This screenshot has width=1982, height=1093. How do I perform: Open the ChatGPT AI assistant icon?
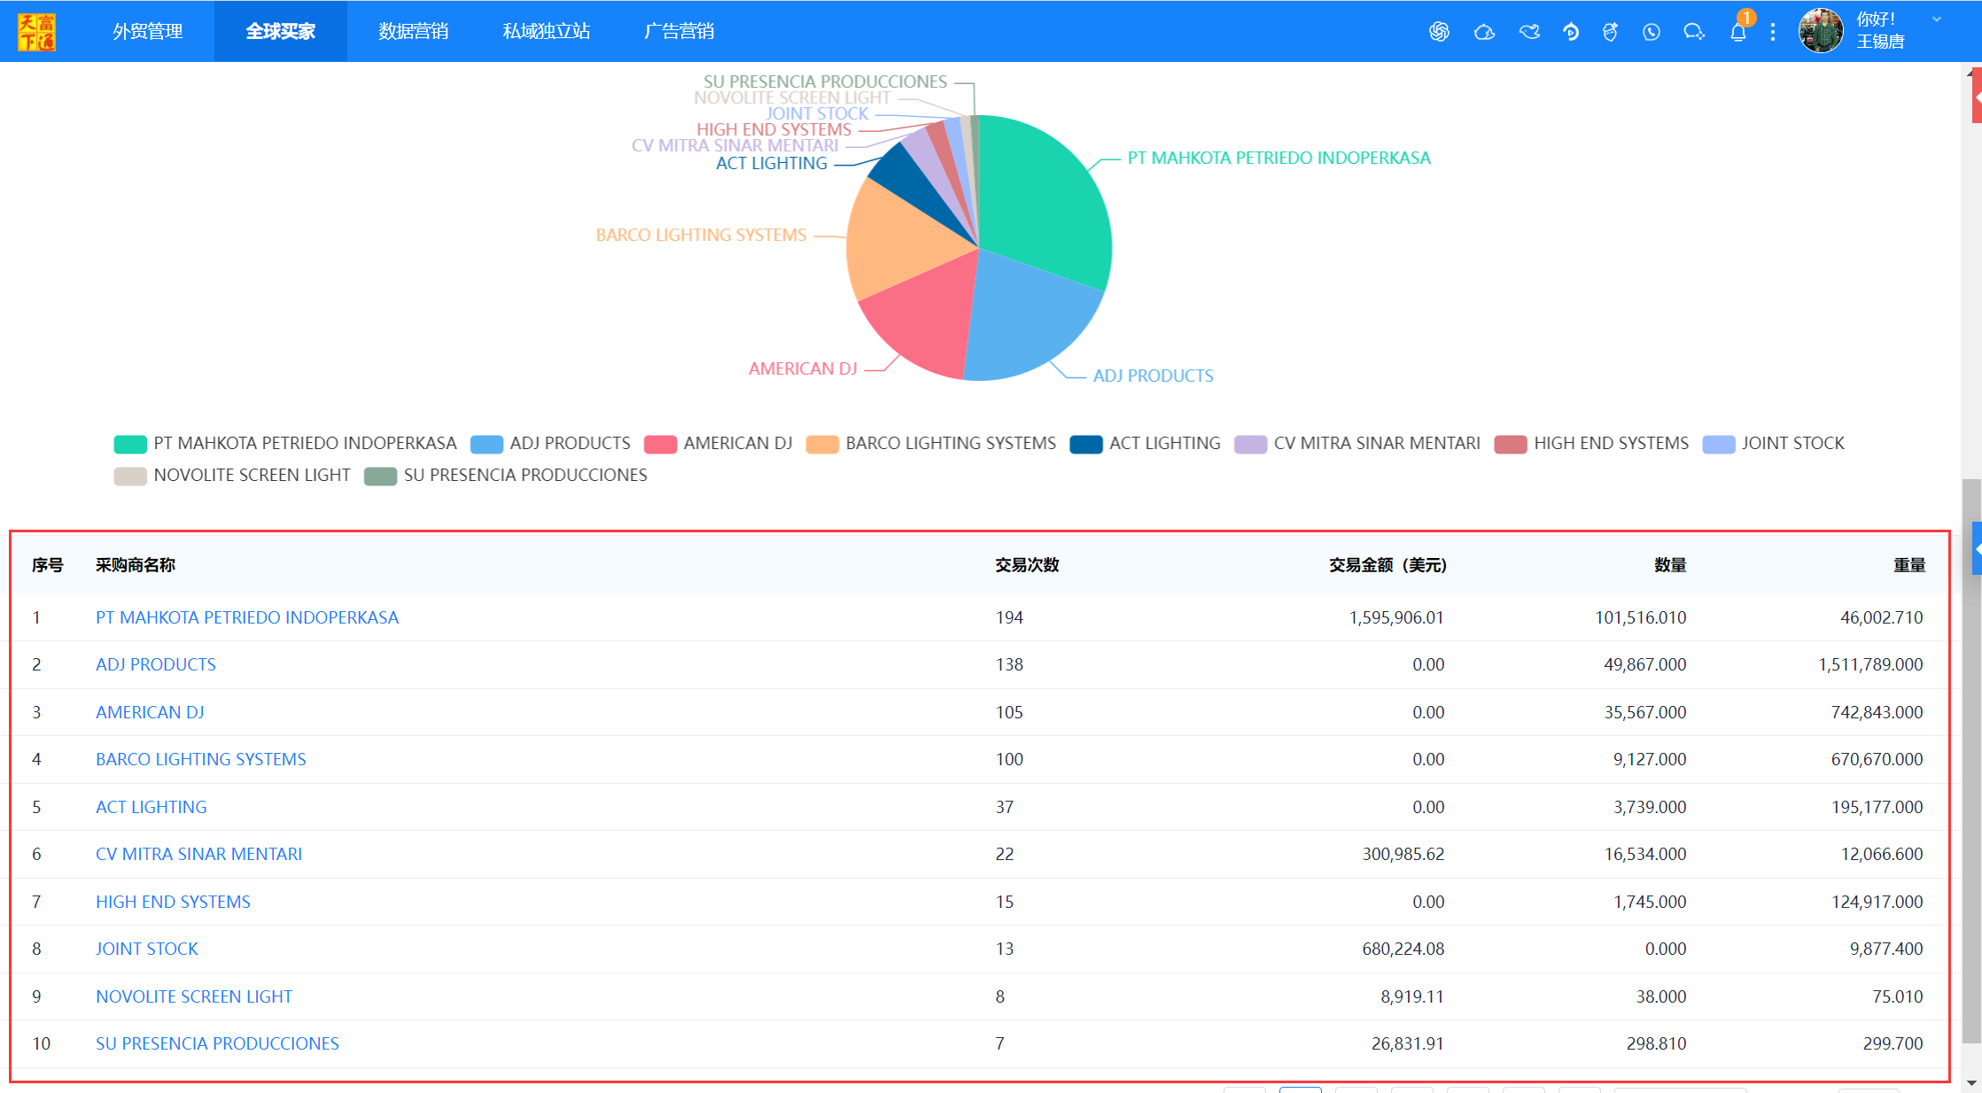(x=1439, y=32)
